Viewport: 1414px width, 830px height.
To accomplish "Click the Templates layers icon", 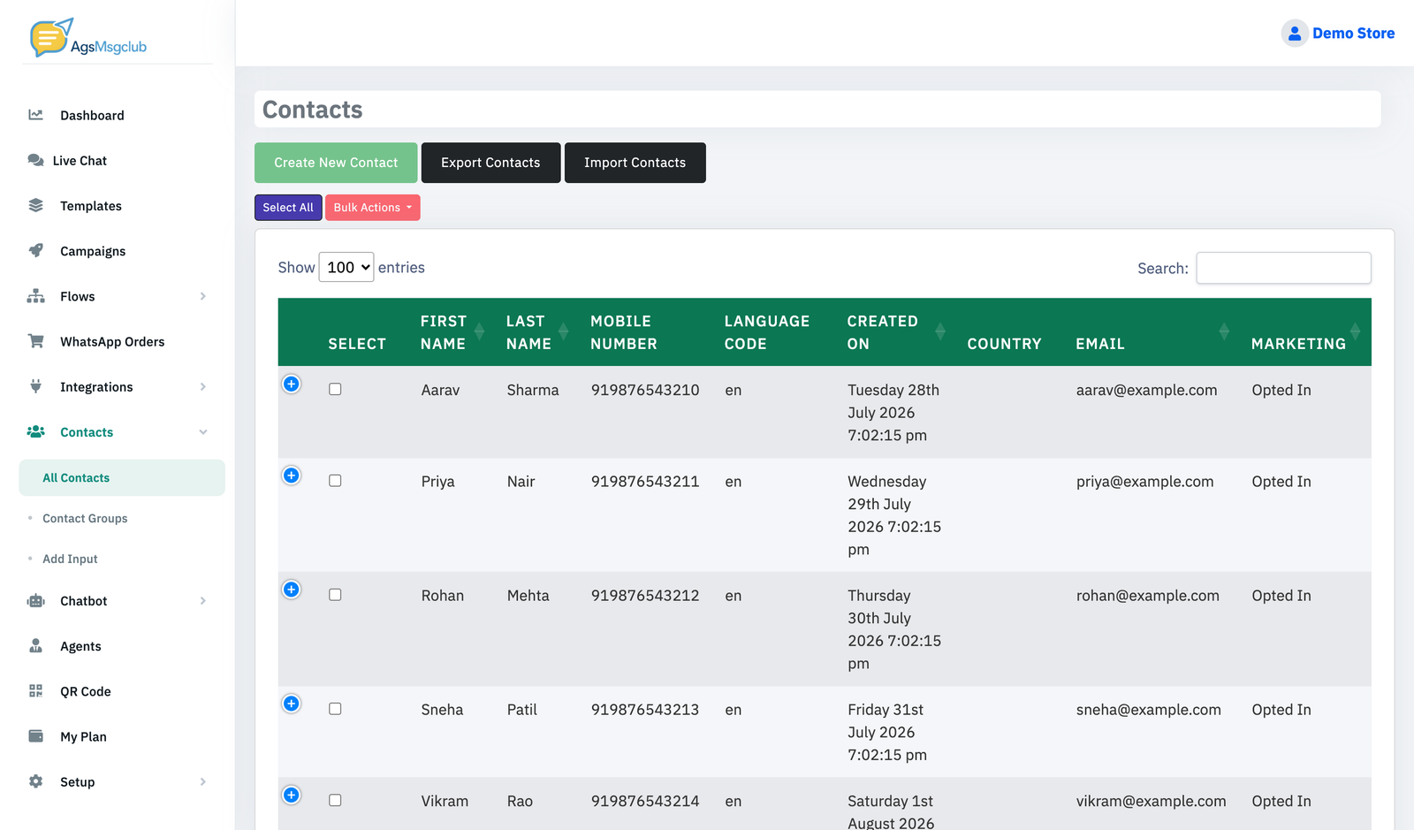I will click(x=35, y=205).
